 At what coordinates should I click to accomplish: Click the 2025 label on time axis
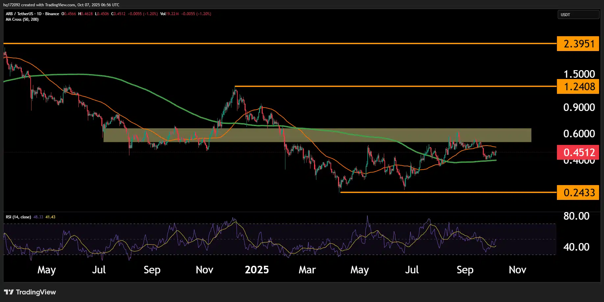click(257, 270)
